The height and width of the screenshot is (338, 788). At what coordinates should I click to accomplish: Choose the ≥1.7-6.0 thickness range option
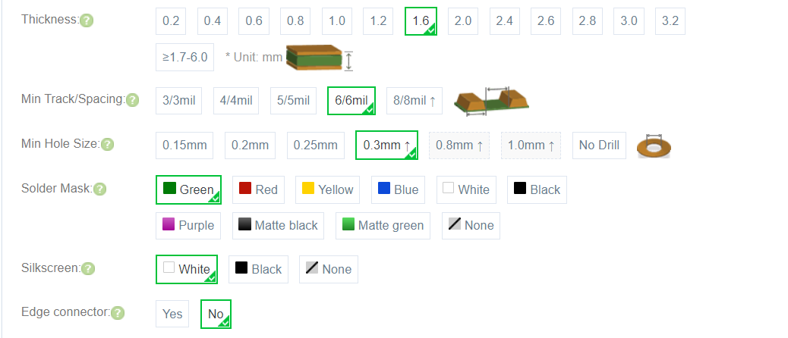click(184, 57)
